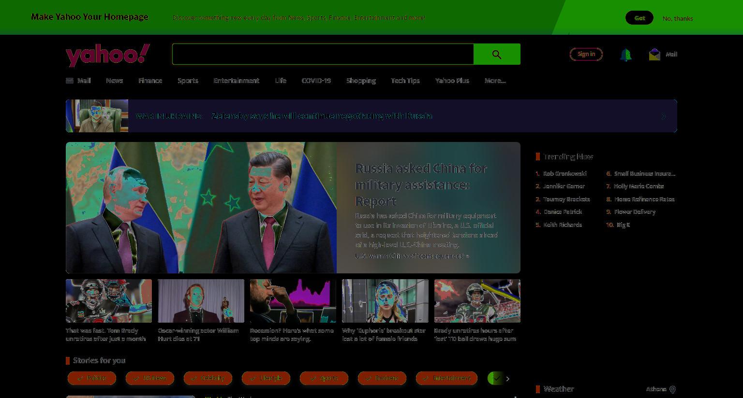This screenshot has height=398, width=743.
Task: Open trending topic Tourney Brackets
Action: click(x=566, y=199)
